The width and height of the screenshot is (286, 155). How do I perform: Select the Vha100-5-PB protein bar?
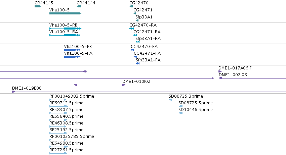72,50
